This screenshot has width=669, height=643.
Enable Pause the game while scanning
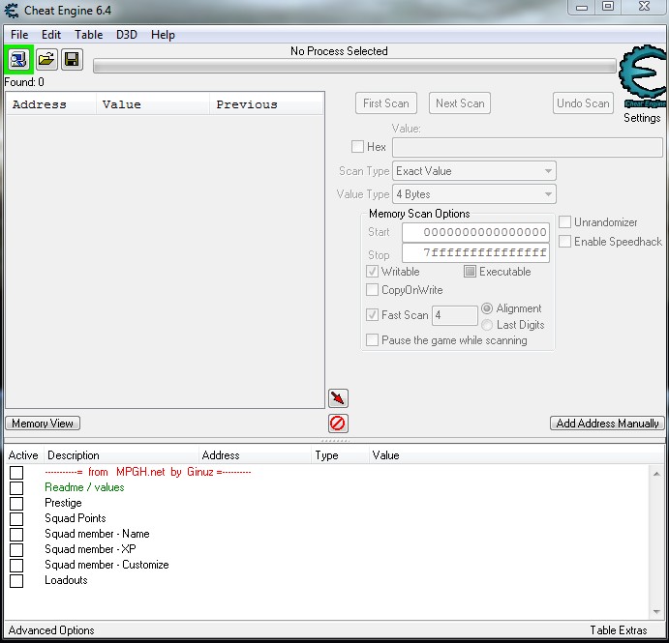pos(372,340)
